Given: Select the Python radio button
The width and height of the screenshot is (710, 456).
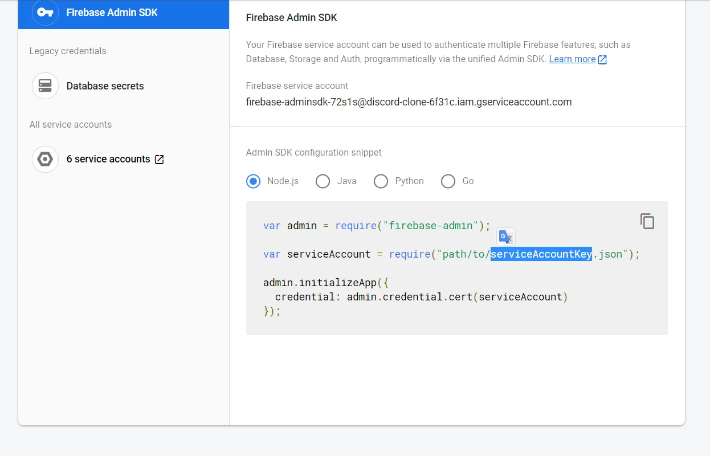Looking at the screenshot, I should (x=381, y=181).
